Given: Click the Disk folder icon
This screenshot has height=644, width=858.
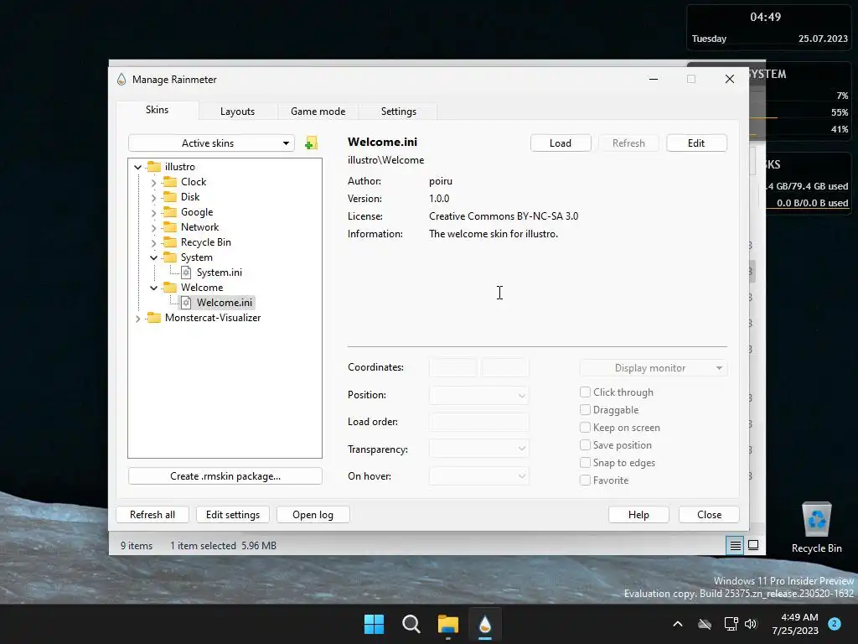Looking at the screenshot, I should tap(170, 196).
